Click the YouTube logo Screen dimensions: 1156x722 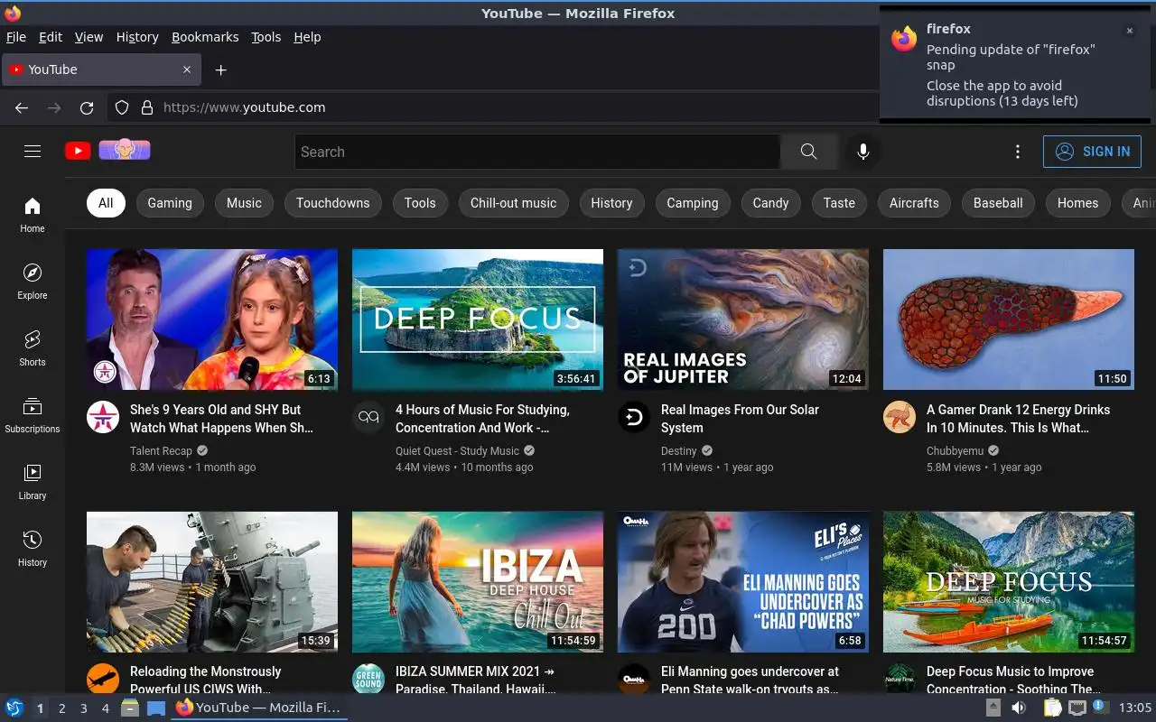[x=107, y=151]
